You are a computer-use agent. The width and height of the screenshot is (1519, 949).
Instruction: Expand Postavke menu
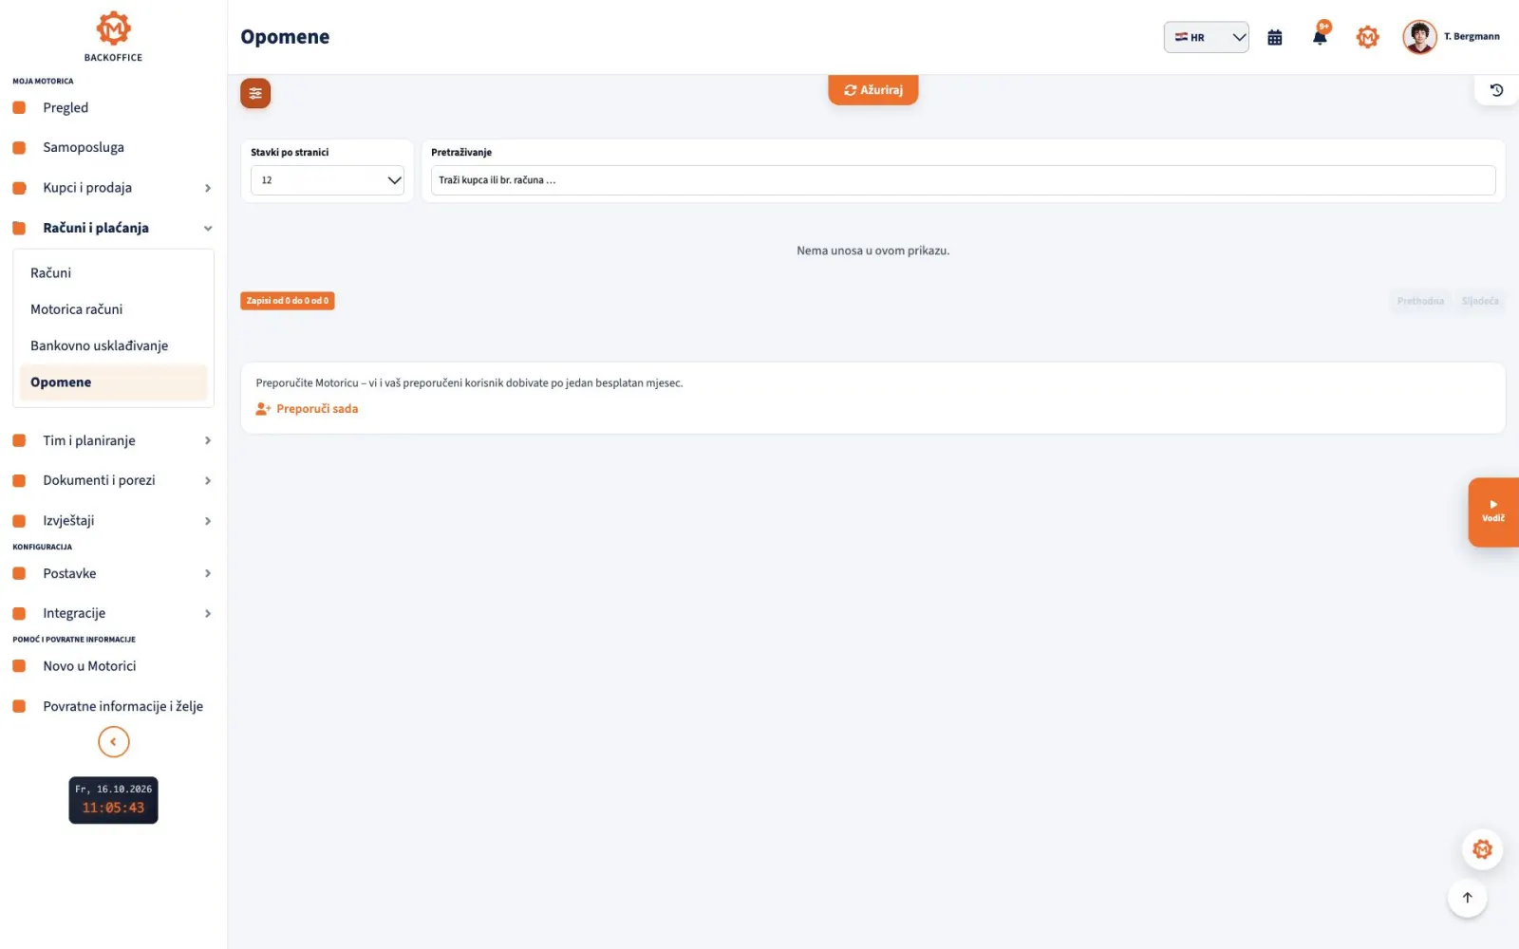pyautogui.click(x=113, y=573)
